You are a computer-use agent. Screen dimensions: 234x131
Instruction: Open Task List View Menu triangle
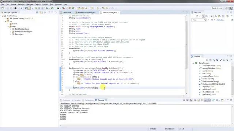point(231,16)
